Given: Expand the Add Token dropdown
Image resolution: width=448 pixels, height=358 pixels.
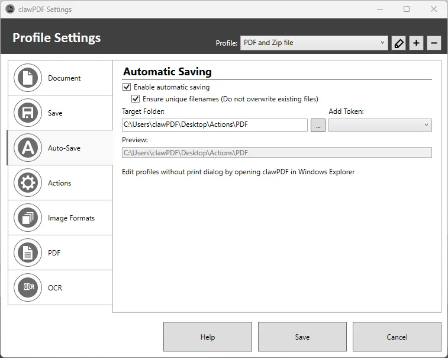Looking at the screenshot, I should [380, 125].
